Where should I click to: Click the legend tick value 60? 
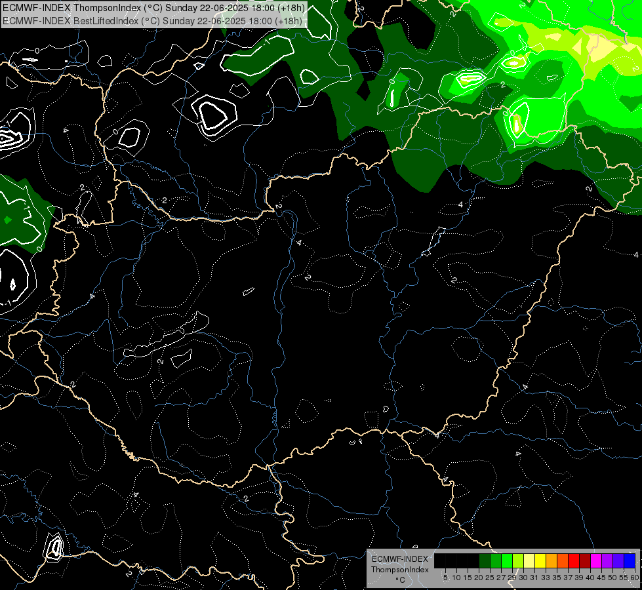pos(635,578)
